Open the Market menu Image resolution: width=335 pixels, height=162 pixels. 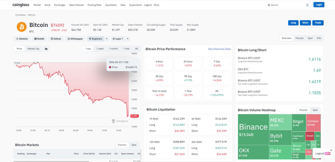37,5
